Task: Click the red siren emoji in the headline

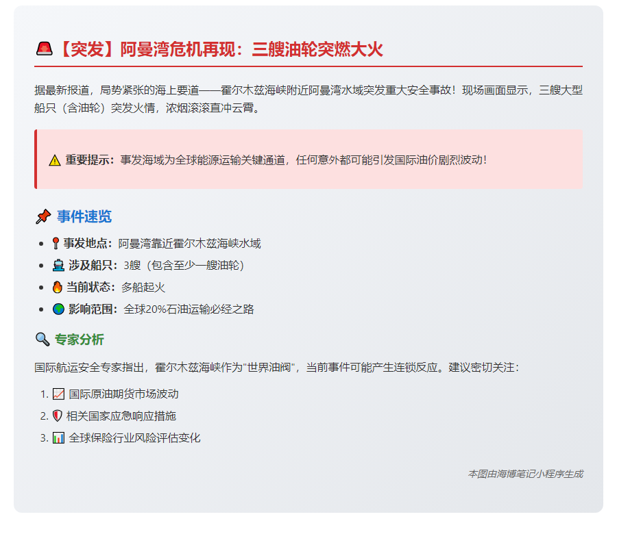Action: coord(44,49)
